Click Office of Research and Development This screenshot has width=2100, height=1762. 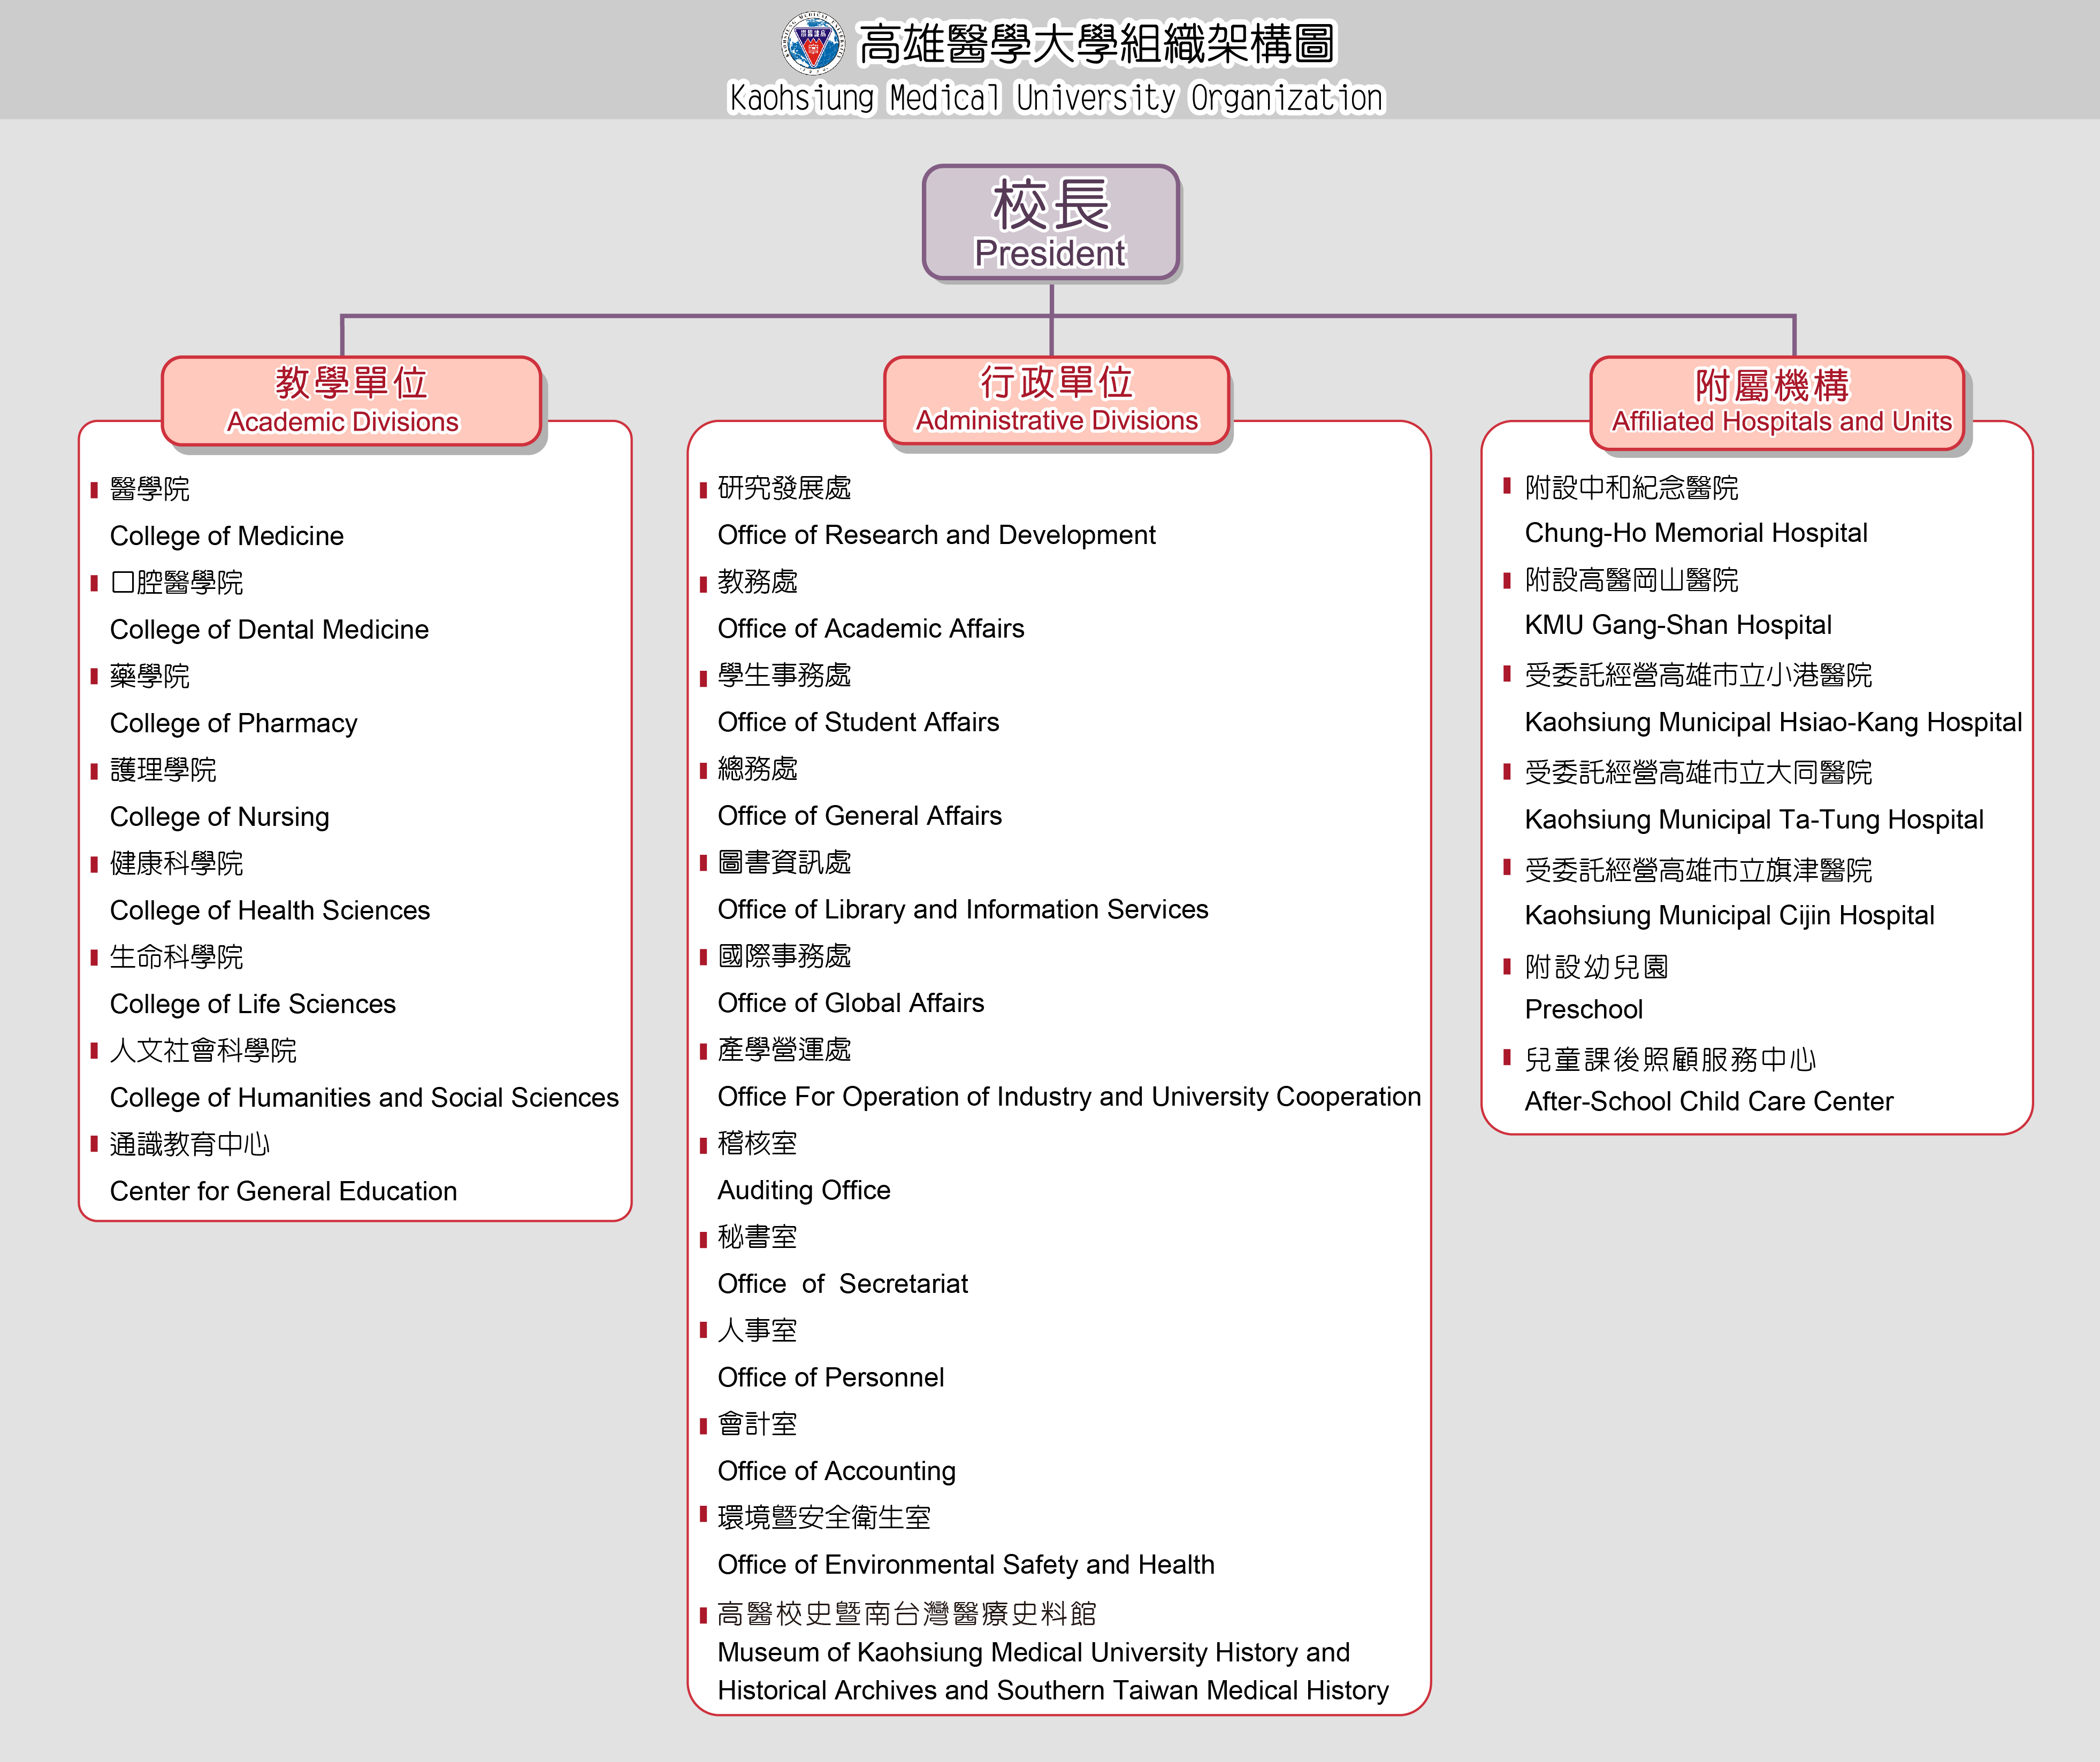(936, 535)
